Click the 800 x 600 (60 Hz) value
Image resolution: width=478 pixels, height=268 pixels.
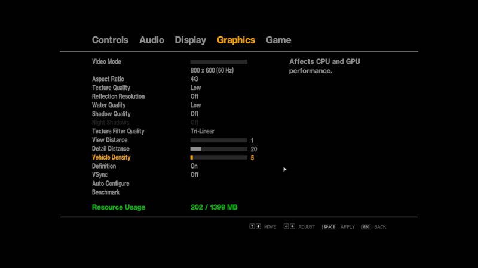coord(212,70)
